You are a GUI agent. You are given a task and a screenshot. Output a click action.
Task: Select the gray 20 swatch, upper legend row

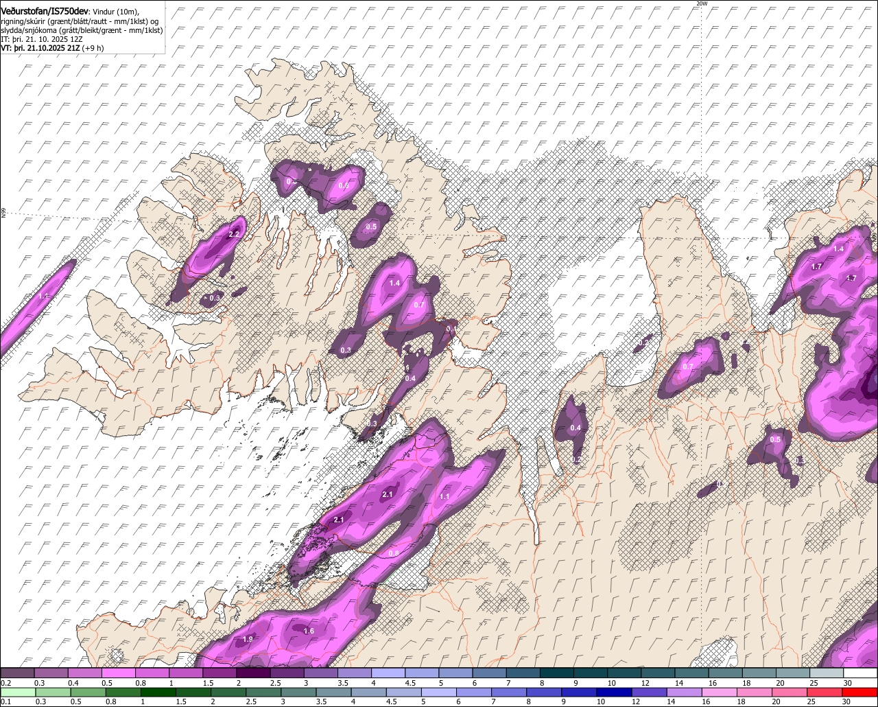794,673
